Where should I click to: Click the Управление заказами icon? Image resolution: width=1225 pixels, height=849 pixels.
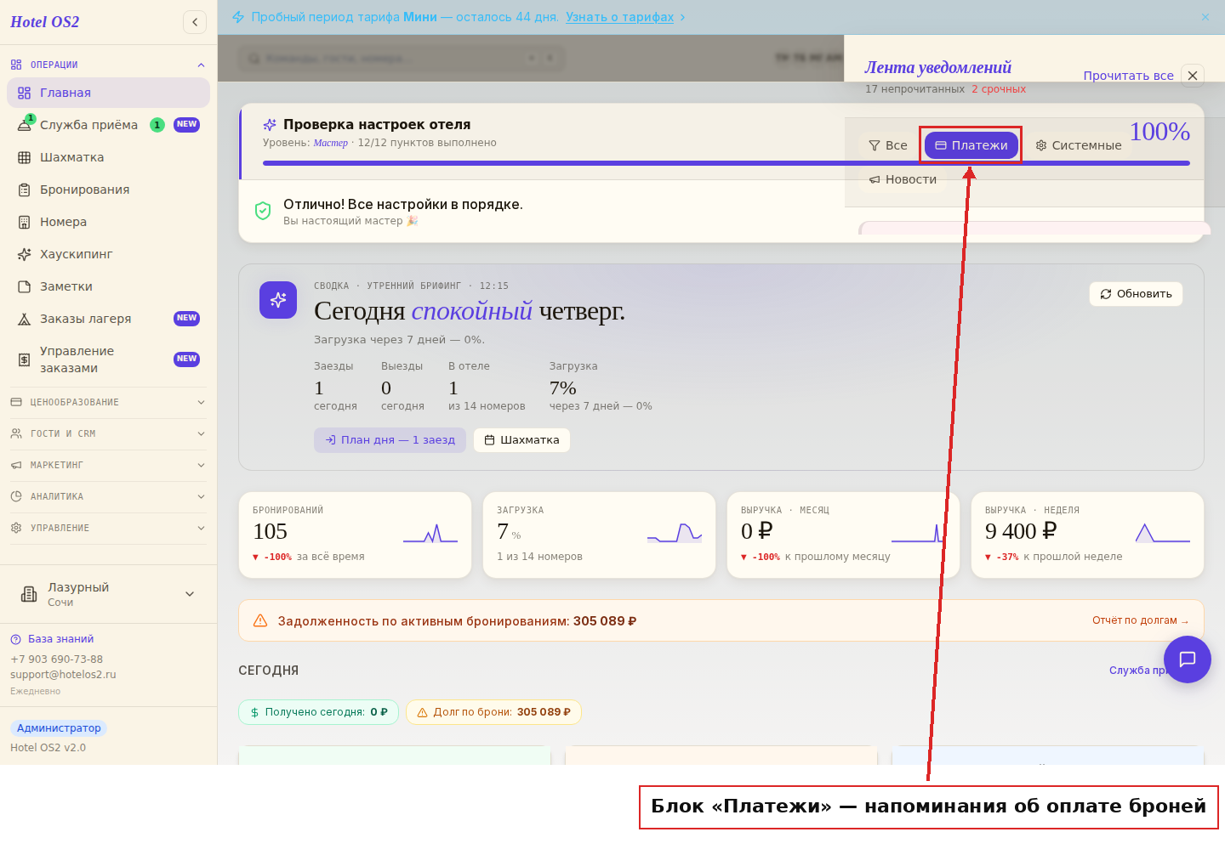pos(25,359)
